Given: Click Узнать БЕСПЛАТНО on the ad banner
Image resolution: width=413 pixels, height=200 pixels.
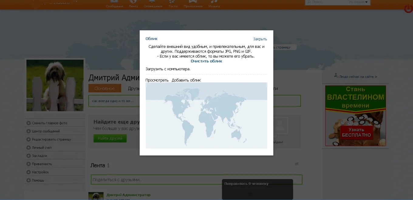Looking at the screenshot, I should click(x=357, y=132).
